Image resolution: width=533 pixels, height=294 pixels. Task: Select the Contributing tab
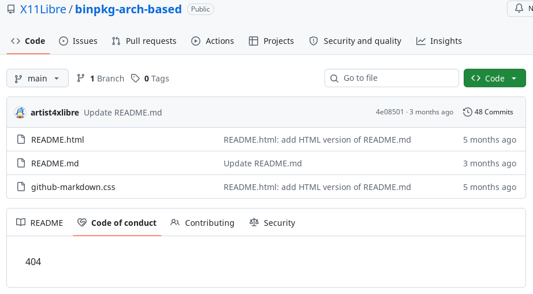tap(203, 223)
